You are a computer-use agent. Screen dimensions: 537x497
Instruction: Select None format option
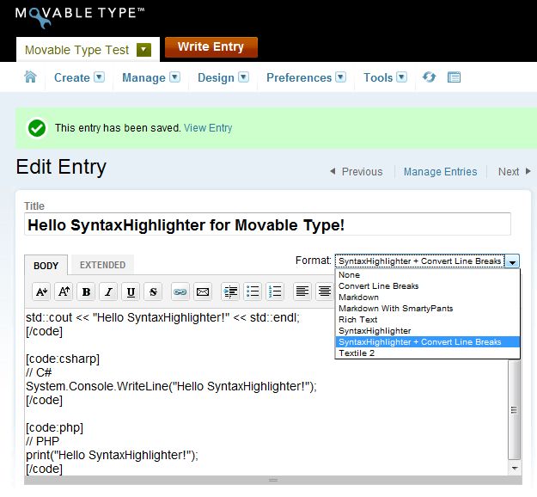(427, 275)
